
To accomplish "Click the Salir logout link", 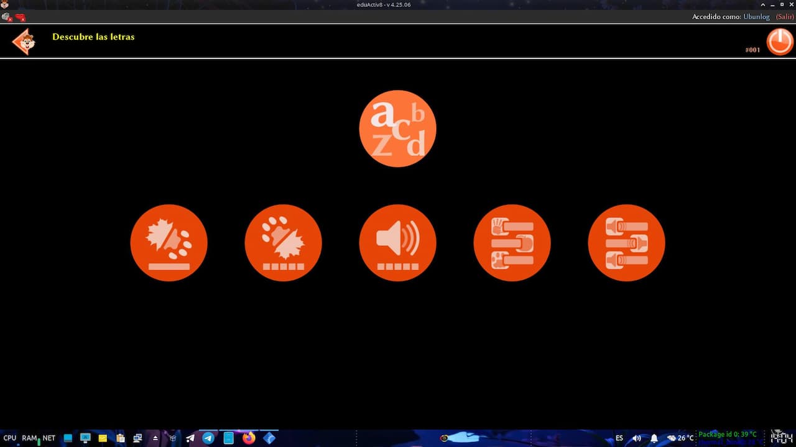I will point(784,17).
